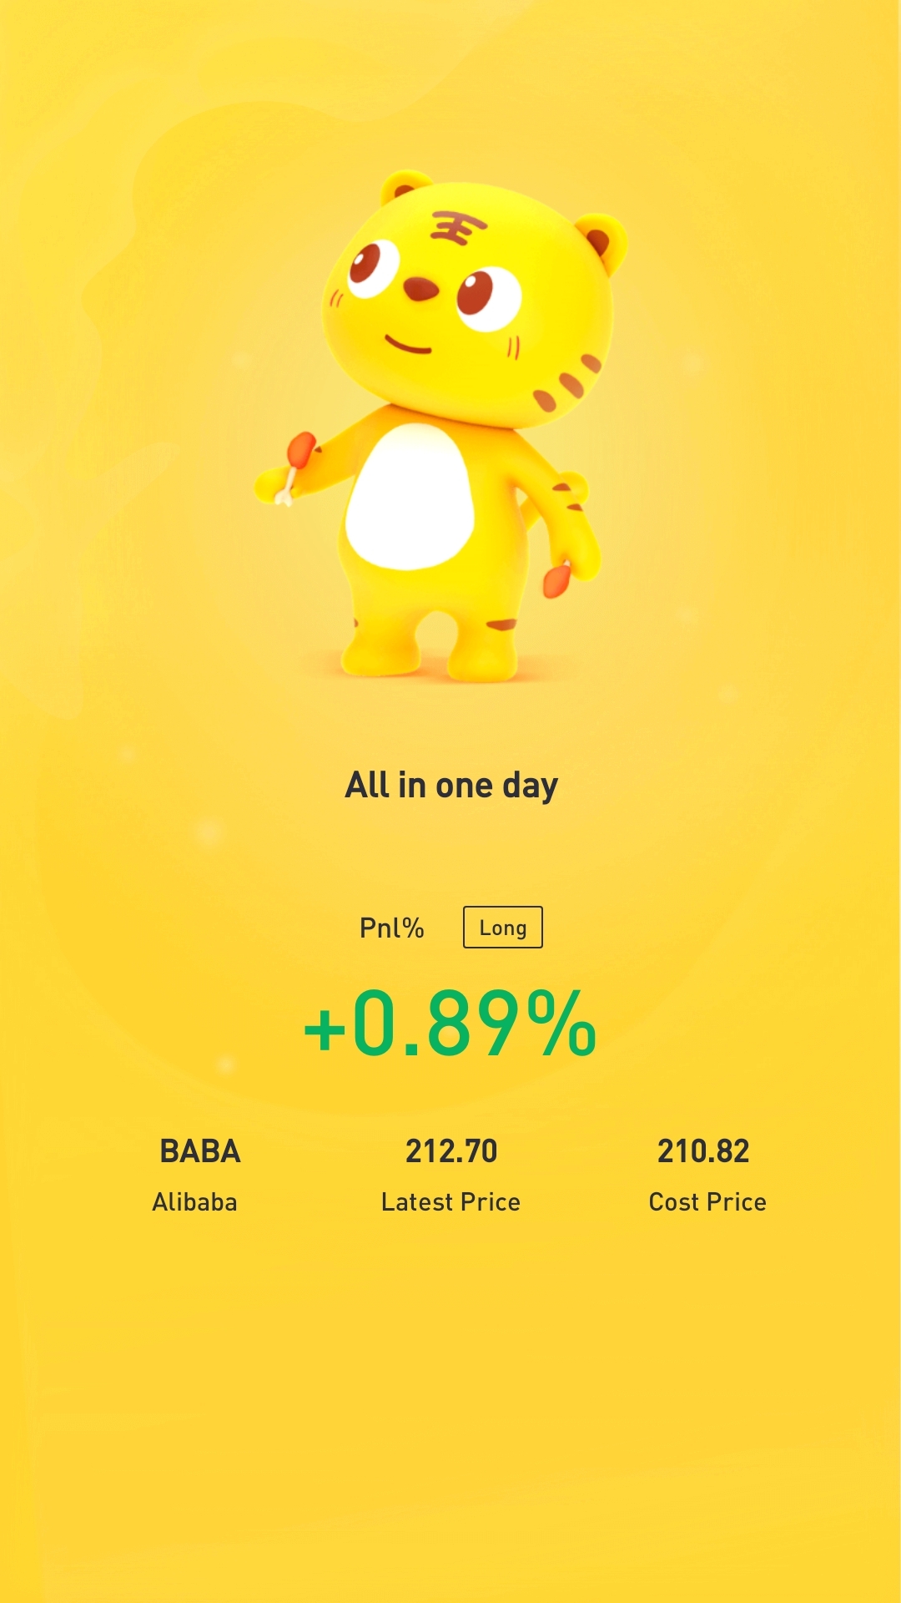Click the drumstick in the tiger's lowered hand
Image resolution: width=901 pixels, height=1603 pixels.
pyautogui.click(x=556, y=579)
